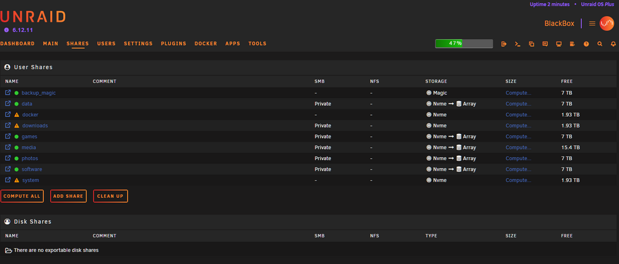Screen dimensions: 619x264
Task: Browse backup_magic share via its open icon
Action: 8,93
